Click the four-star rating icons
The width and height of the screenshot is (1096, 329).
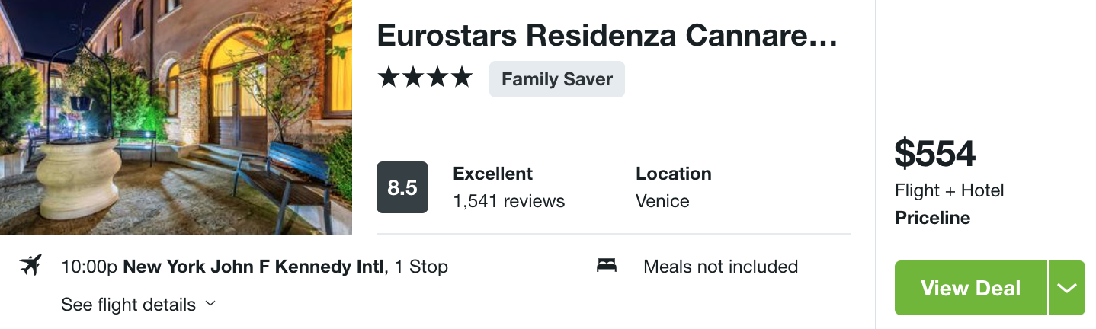click(x=425, y=78)
